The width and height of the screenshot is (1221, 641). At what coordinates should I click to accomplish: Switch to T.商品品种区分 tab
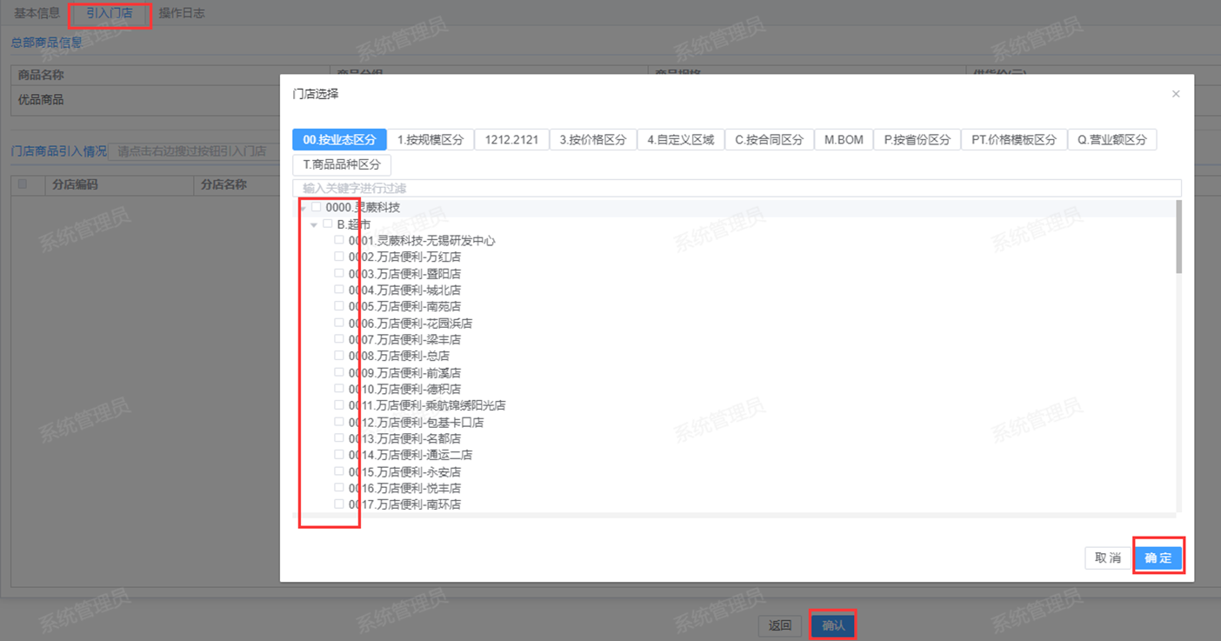342,164
